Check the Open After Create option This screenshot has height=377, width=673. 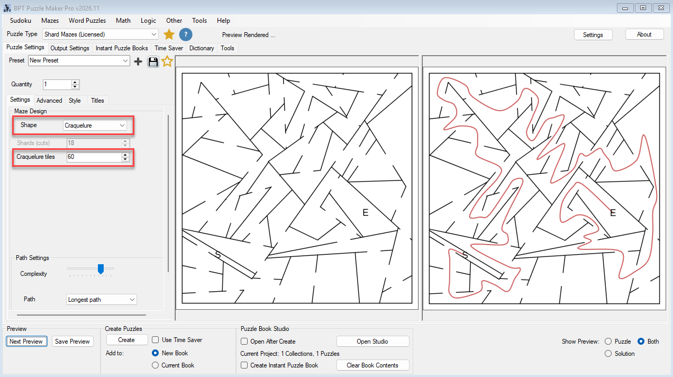(x=244, y=342)
